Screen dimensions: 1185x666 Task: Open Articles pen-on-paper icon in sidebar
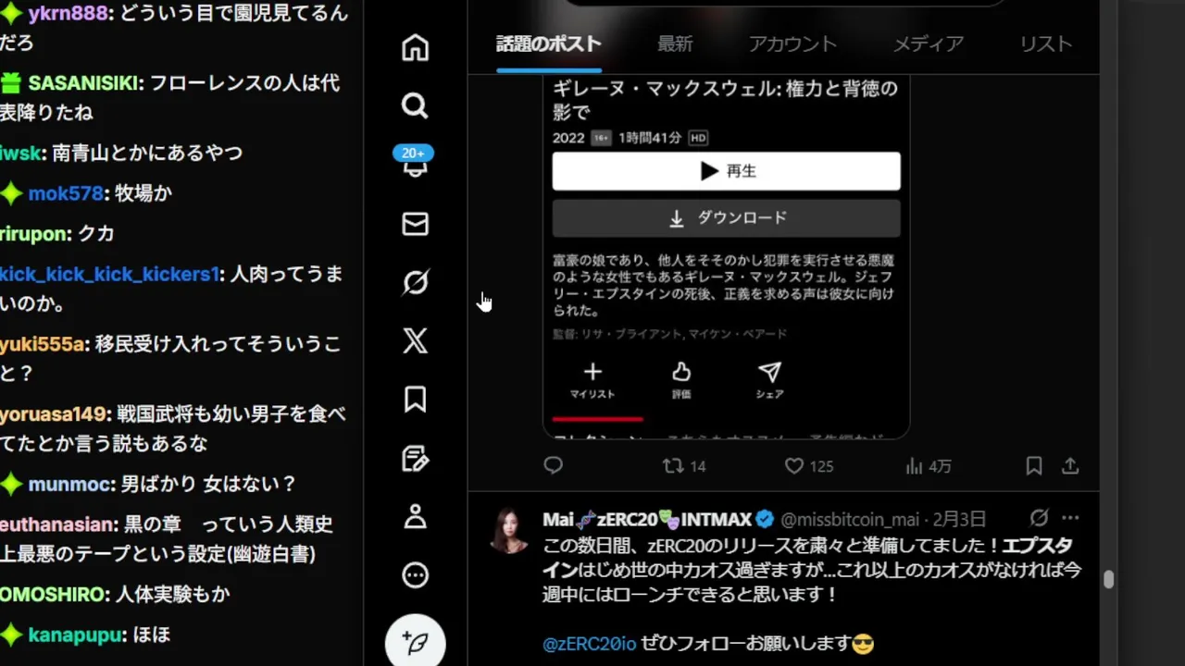pos(415,458)
